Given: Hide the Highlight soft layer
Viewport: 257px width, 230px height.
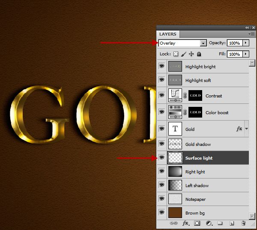Looking at the screenshot, I should (161, 80).
